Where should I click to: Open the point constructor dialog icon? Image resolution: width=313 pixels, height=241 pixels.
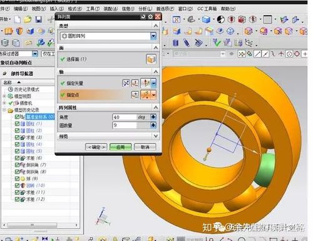coord(135,95)
